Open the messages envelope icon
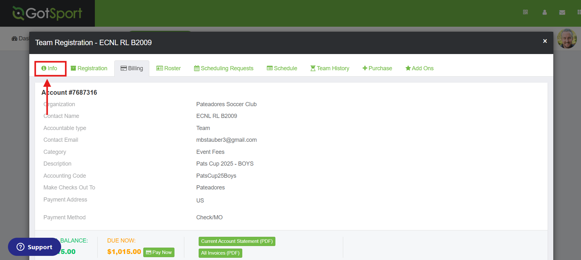 pos(562,12)
